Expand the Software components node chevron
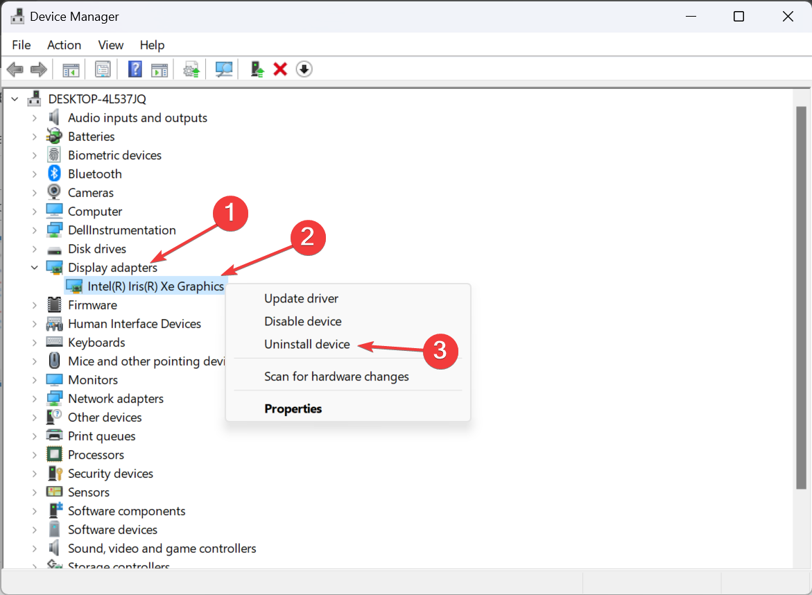This screenshot has height=595, width=812. coord(34,511)
